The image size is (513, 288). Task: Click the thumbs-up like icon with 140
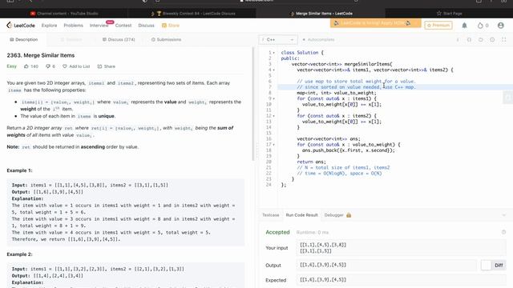point(26,66)
